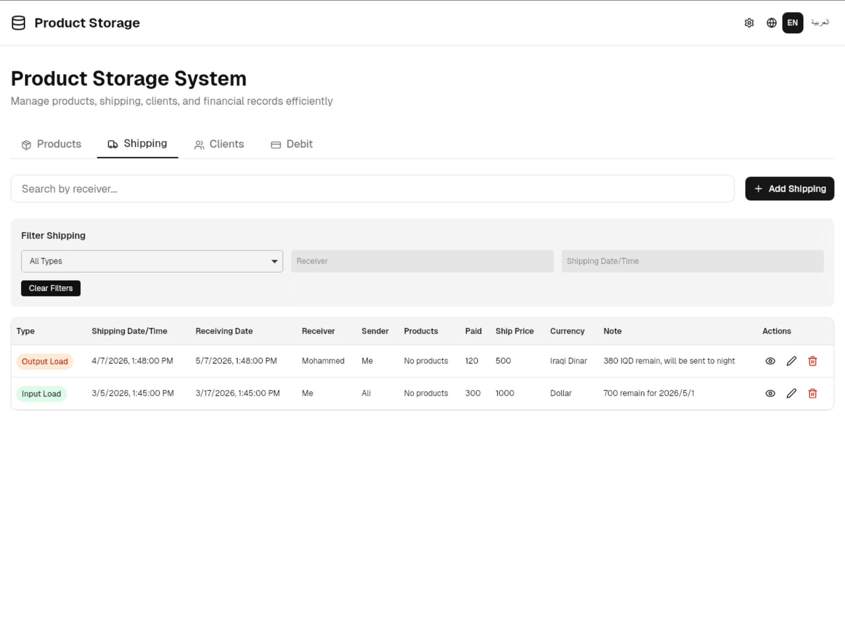Click the globe language icon
Image resolution: width=845 pixels, height=624 pixels.
point(772,23)
